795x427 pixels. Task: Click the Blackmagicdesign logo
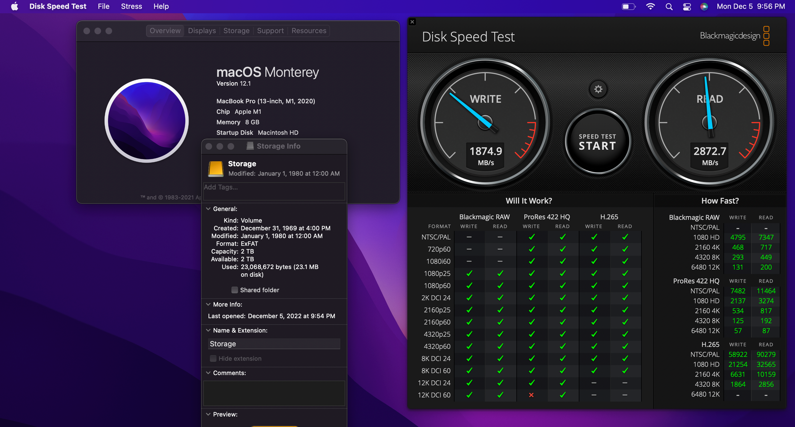click(x=735, y=36)
